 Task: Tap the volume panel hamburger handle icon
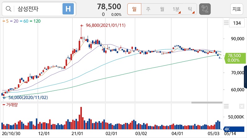226,106
